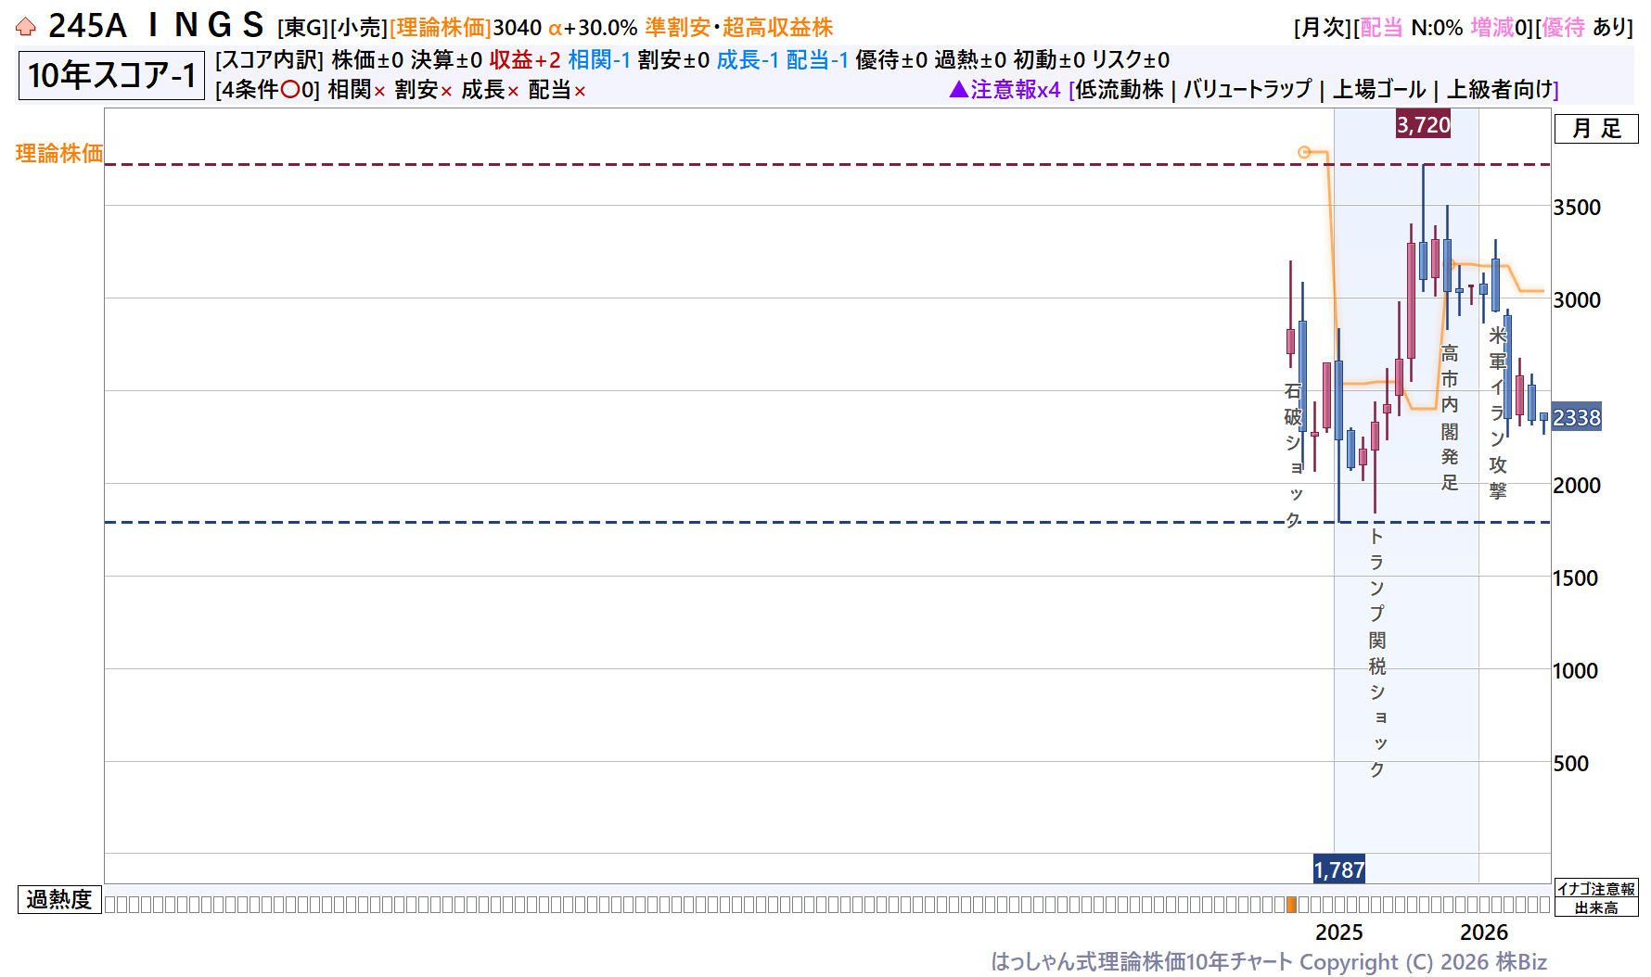Click the 2000 price axis label

(x=1577, y=486)
